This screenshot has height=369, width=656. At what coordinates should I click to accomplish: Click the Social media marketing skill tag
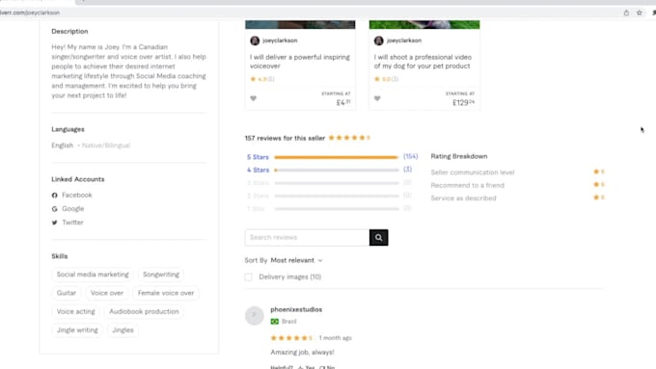tap(93, 275)
